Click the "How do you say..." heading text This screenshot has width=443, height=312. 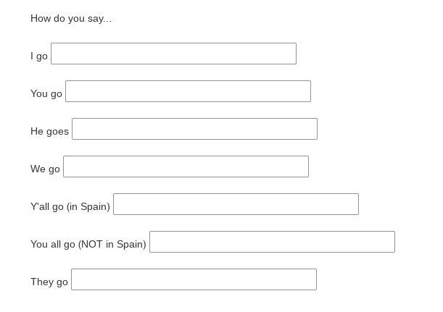coord(71,18)
